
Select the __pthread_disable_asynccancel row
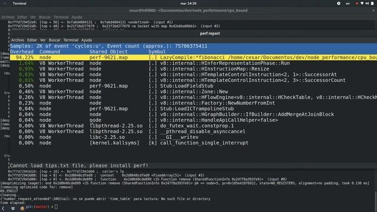coord(193,131)
